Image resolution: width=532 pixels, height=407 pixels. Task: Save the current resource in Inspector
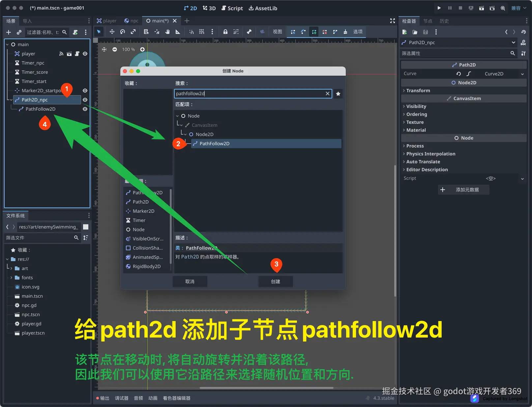coord(426,32)
